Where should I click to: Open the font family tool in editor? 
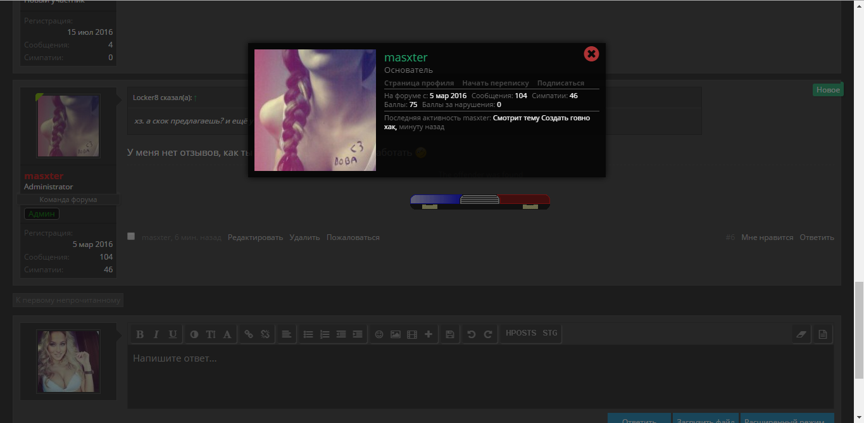tap(227, 334)
